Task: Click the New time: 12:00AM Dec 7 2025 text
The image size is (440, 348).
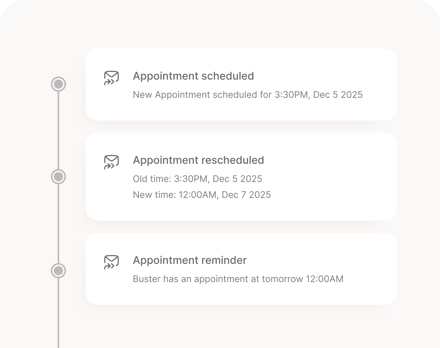Action: 202,194
